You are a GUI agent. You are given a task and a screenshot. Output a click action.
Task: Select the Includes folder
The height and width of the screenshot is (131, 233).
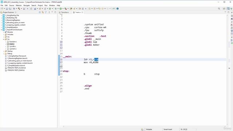(11, 35)
